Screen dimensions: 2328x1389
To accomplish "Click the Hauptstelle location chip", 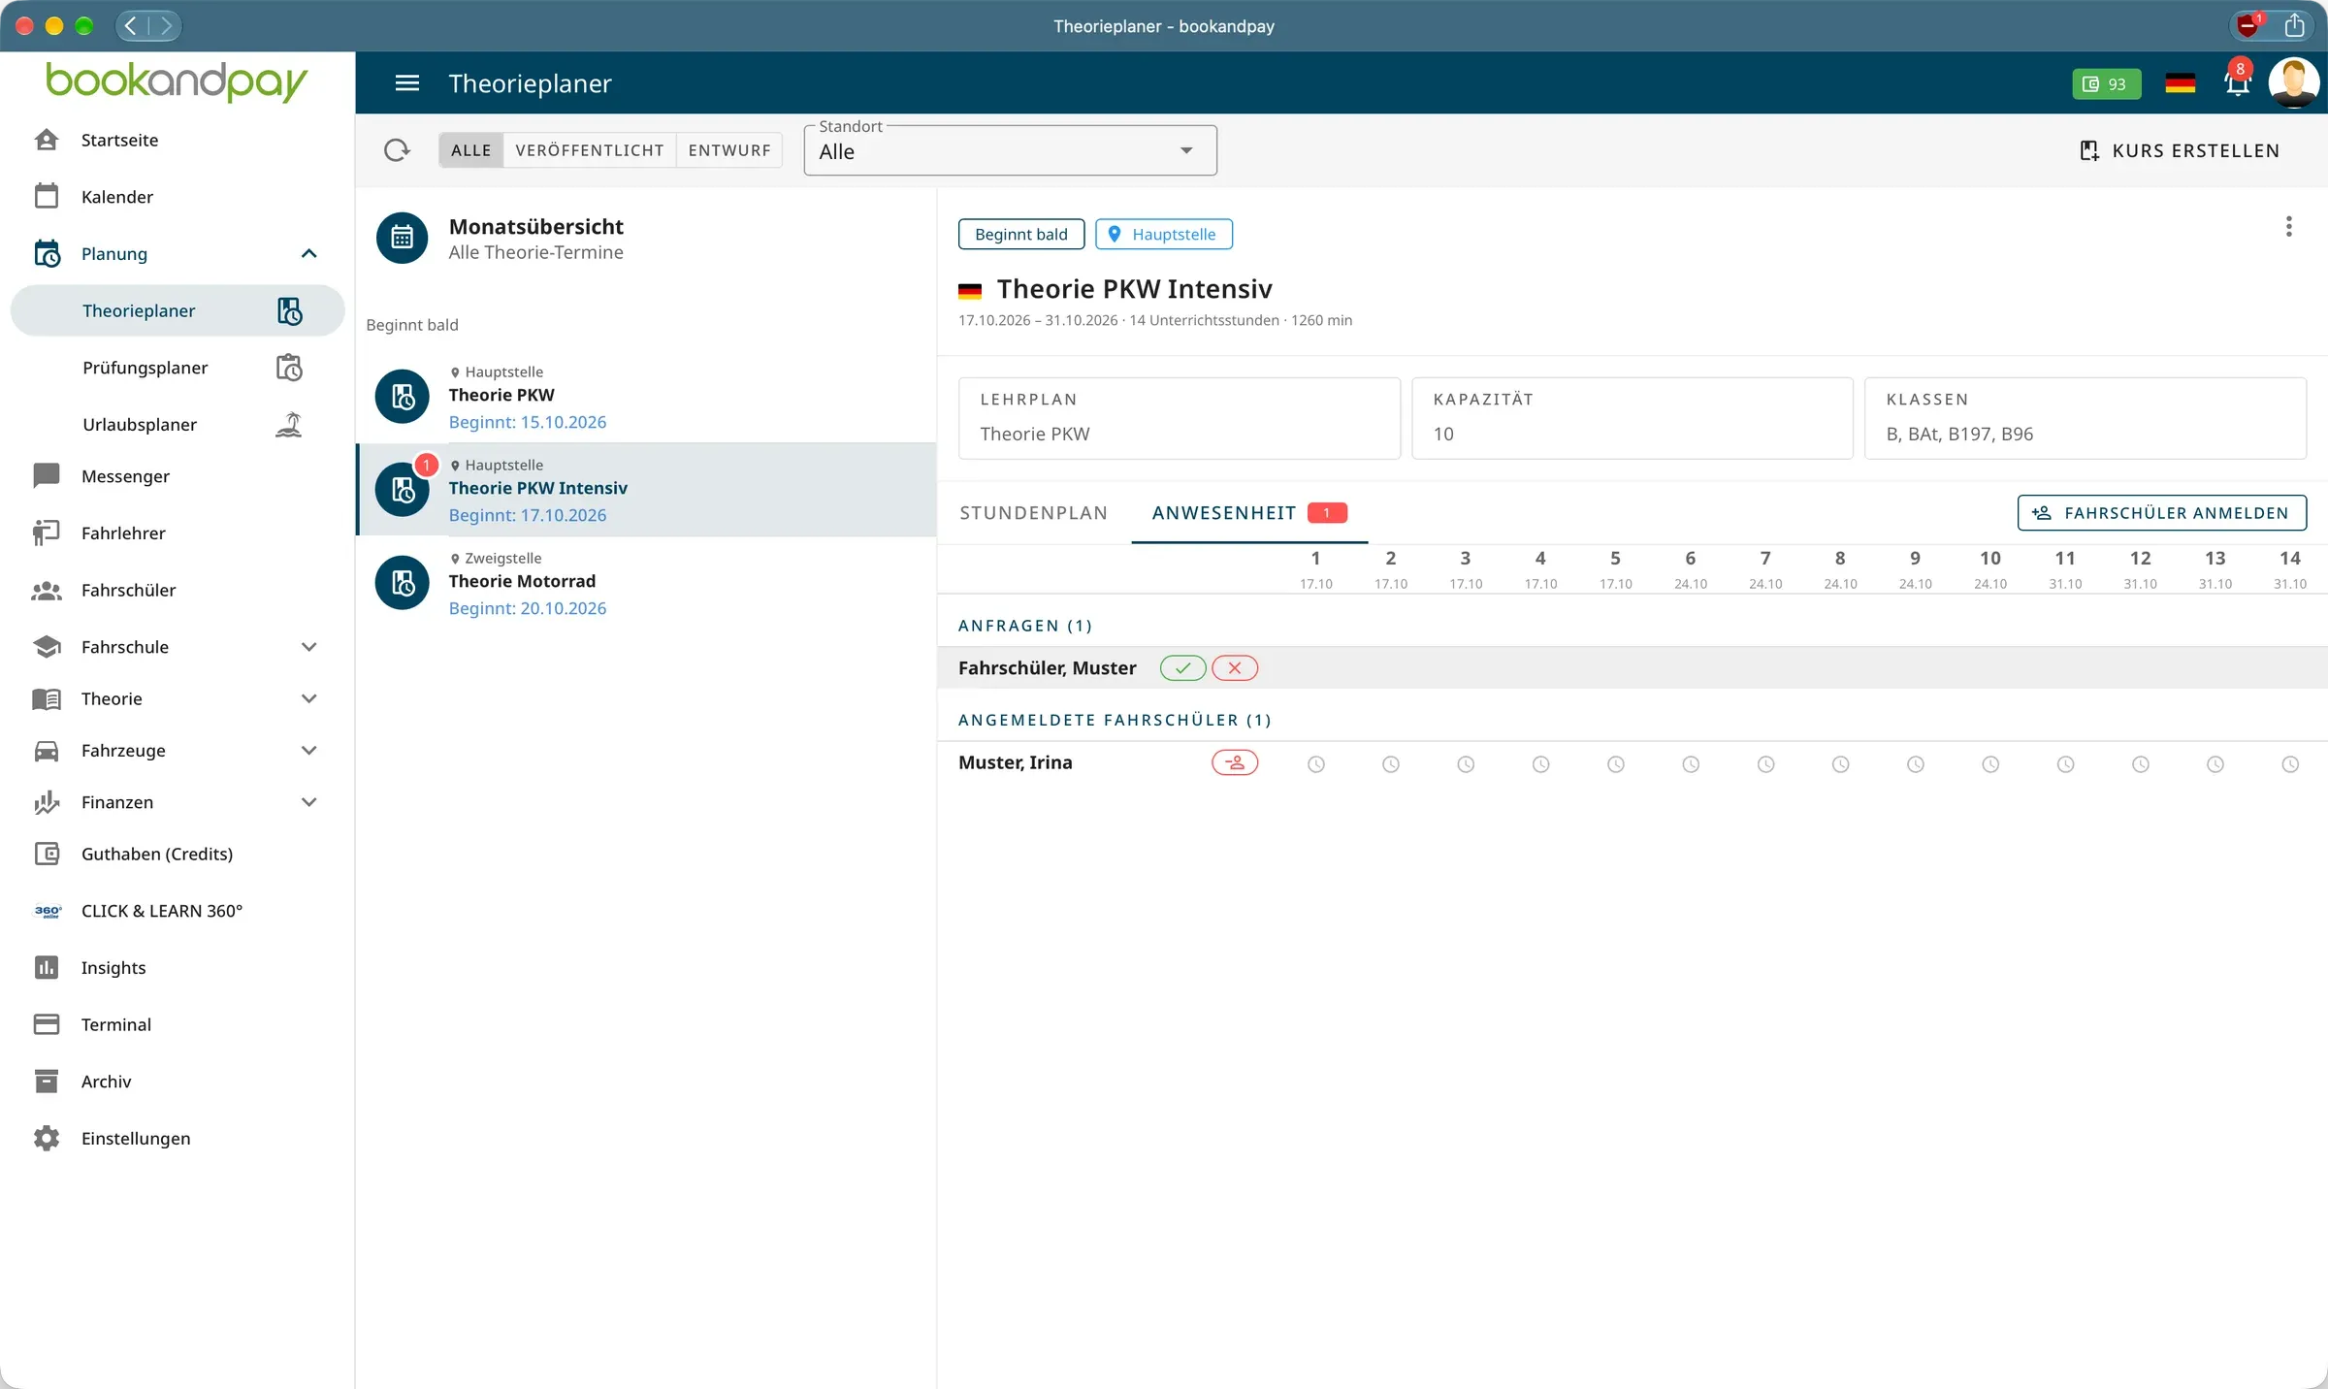I will coord(1163,235).
